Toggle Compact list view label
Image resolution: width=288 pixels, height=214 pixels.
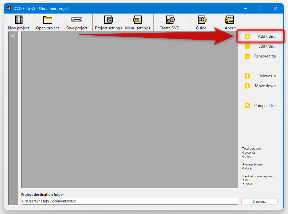[x=265, y=106]
